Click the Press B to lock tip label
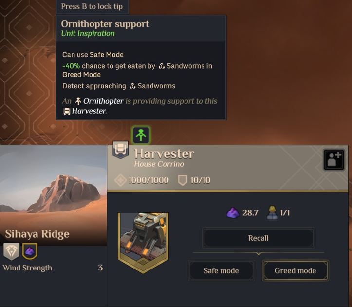This screenshot has width=352, height=307. [92, 6]
